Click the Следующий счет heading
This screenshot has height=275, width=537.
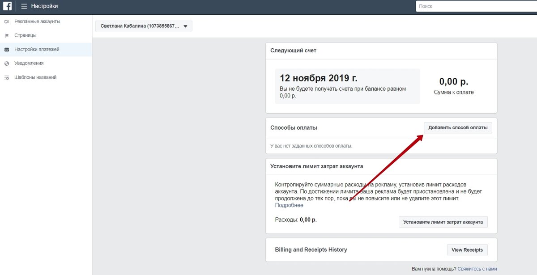(293, 51)
